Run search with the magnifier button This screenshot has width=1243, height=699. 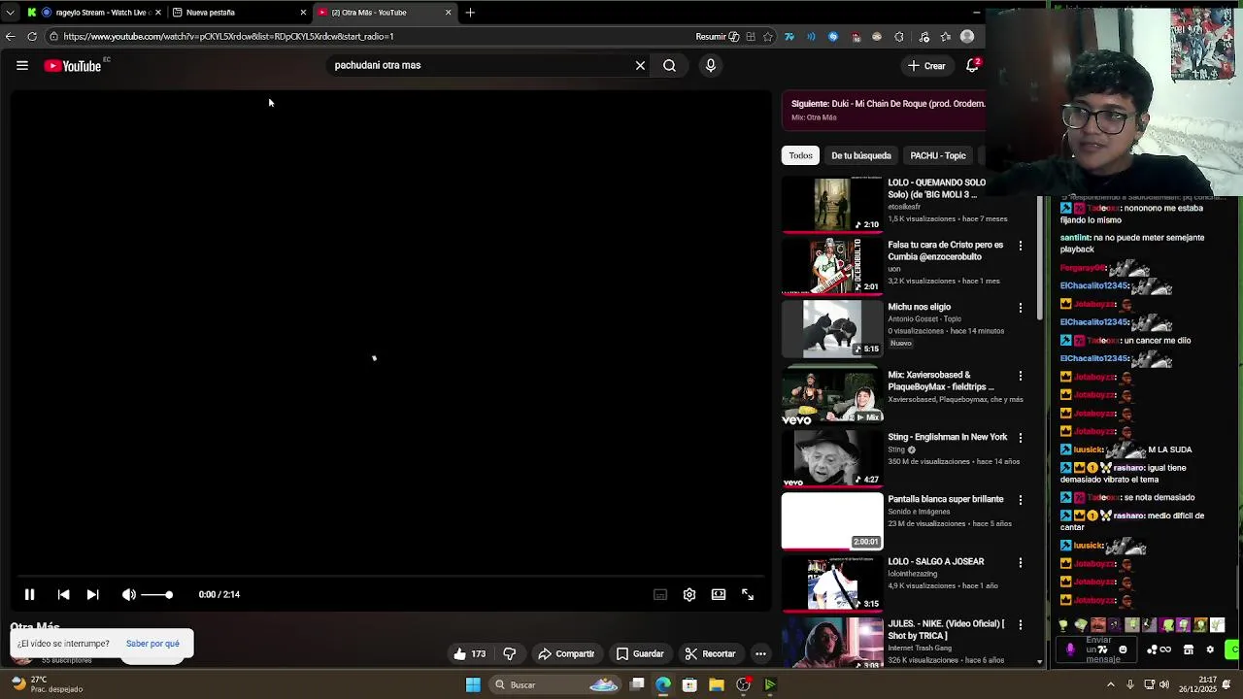pos(669,65)
